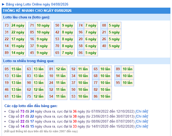Select frequent number 62
This screenshot has height=136, width=172.
coord(29,89)
